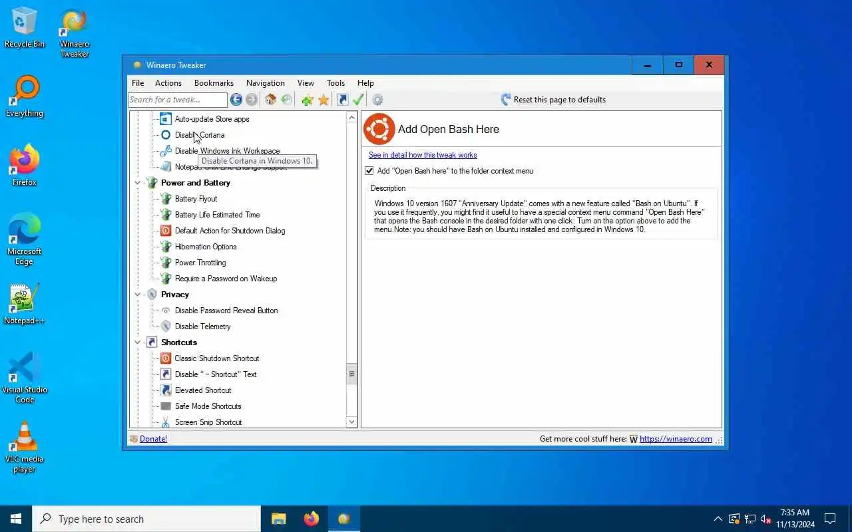Click the Search for a tweak field
Viewport: 852px width, 532px height.
178,100
